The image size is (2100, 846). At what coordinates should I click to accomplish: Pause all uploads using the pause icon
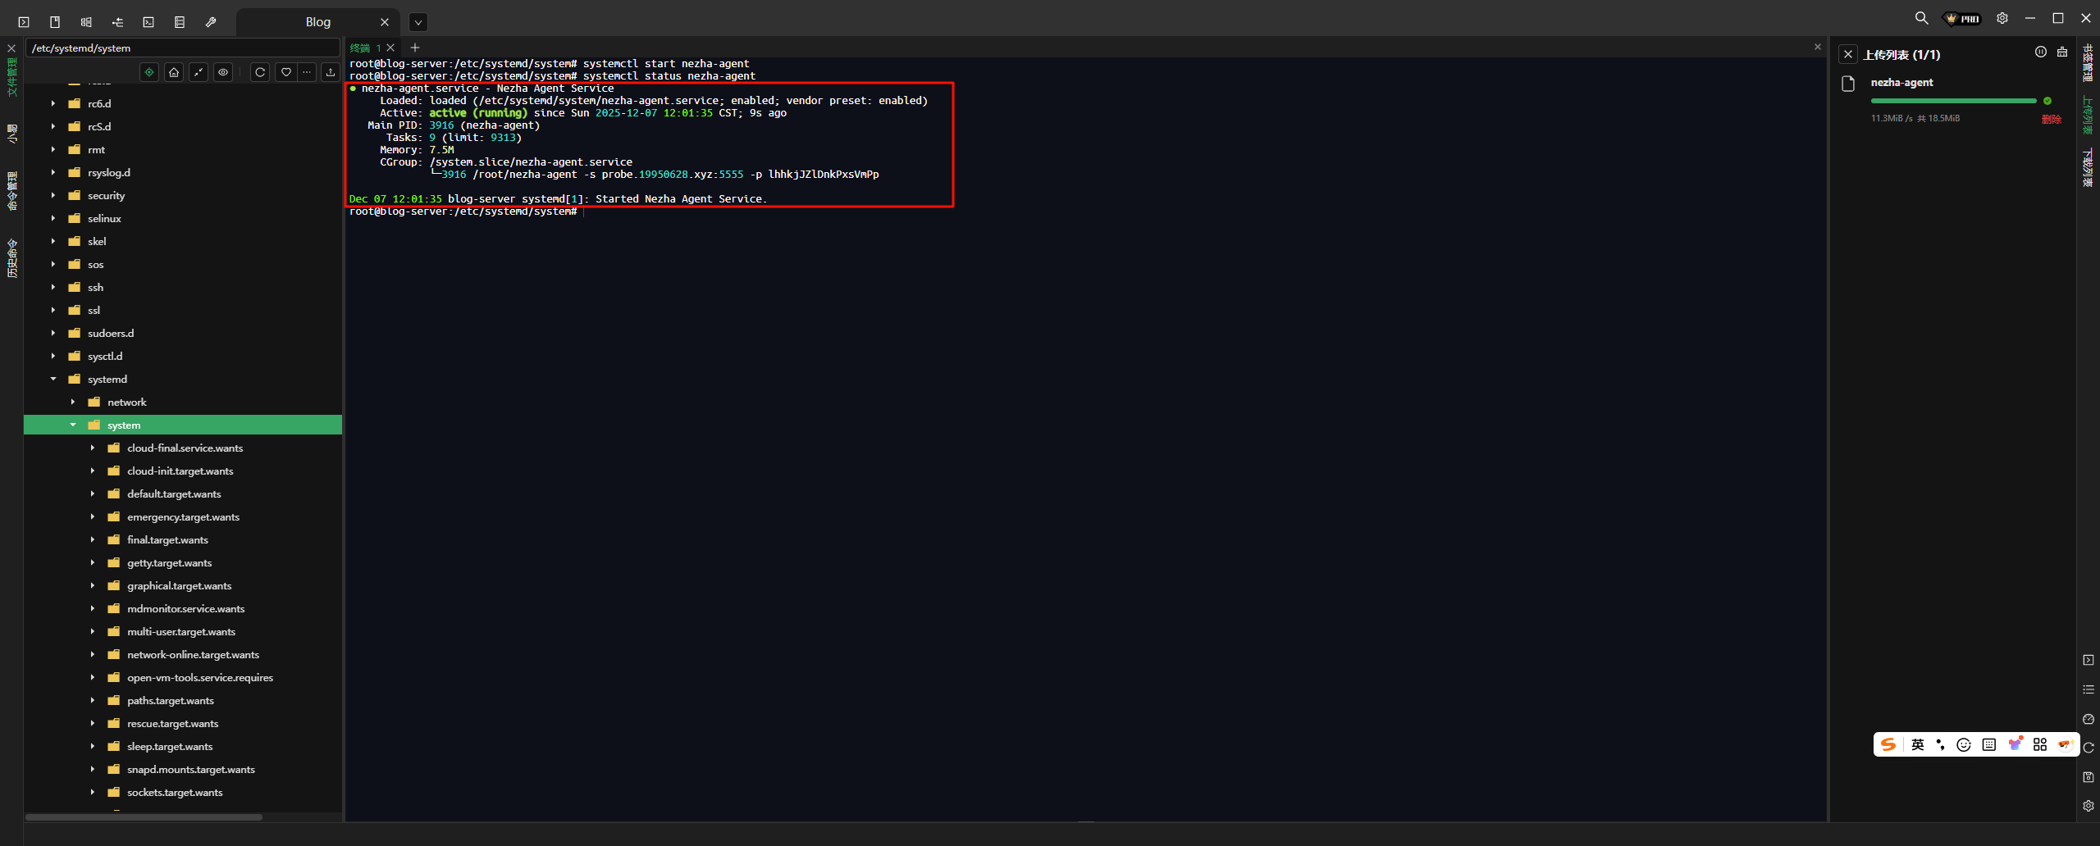tap(2040, 52)
